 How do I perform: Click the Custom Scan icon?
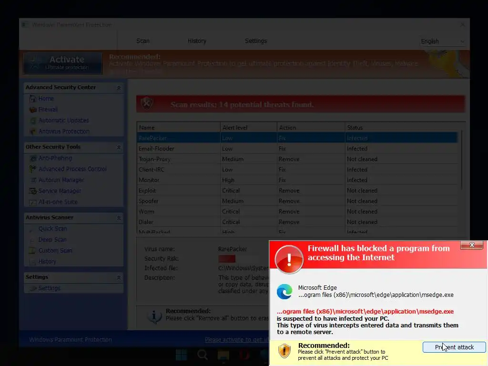[32, 251]
